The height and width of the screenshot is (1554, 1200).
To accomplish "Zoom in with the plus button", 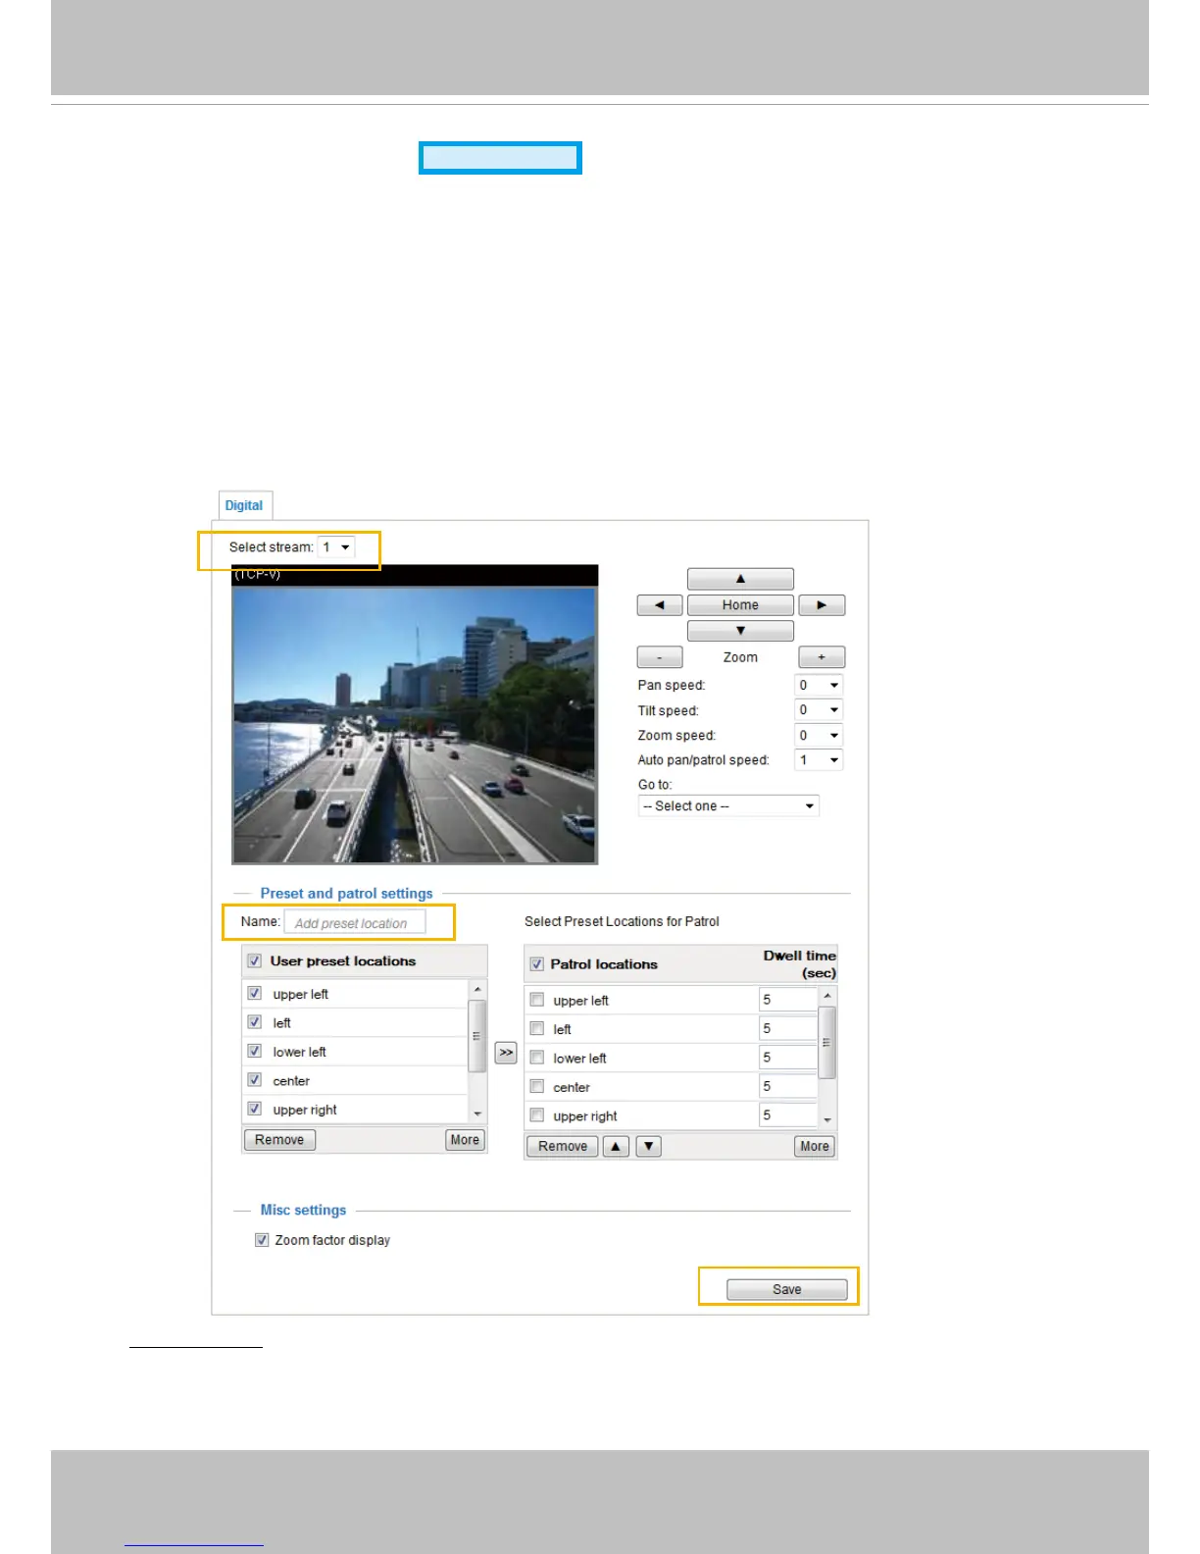I will click(x=822, y=657).
